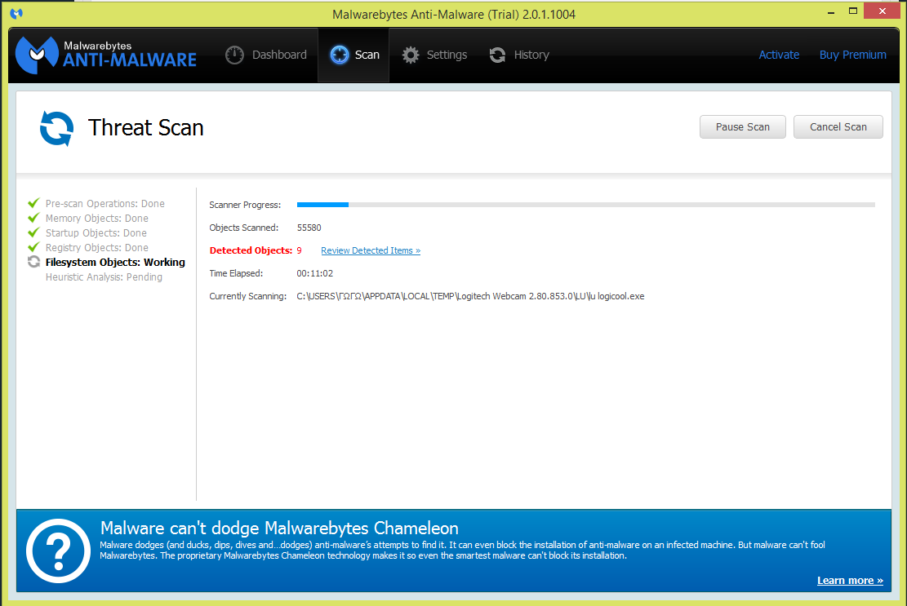
Task: Switch to the Scan tab
Action: [x=353, y=55]
